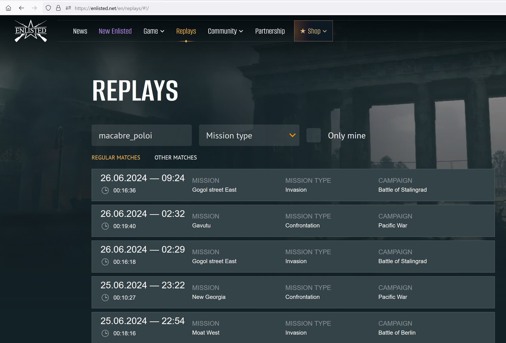
Task: Expand the Community menu chevron
Action: [x=241, y=31]
